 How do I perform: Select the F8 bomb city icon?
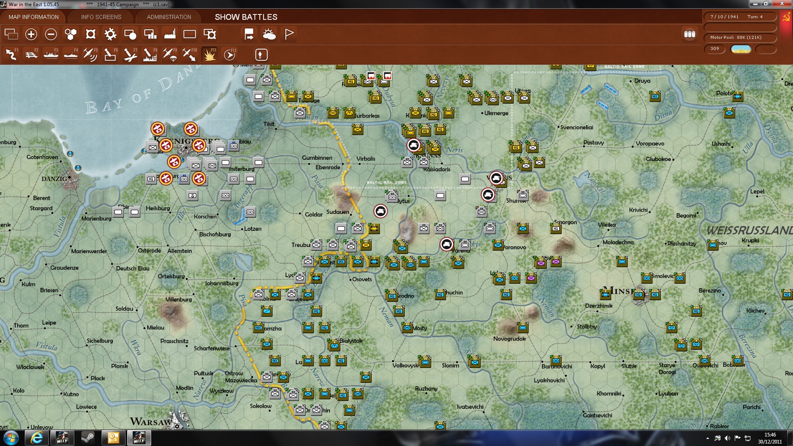[150, 55]
